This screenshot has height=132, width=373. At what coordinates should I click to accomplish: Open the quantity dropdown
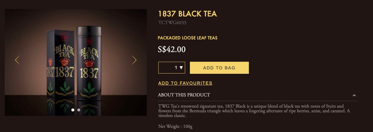click(x=172, y=68)
